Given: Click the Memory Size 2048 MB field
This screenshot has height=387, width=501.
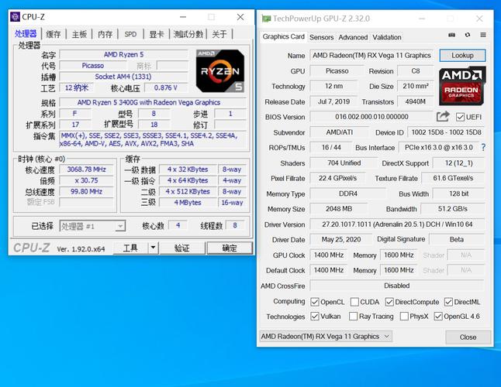Looking at the screenshot, I should (339, 209).
